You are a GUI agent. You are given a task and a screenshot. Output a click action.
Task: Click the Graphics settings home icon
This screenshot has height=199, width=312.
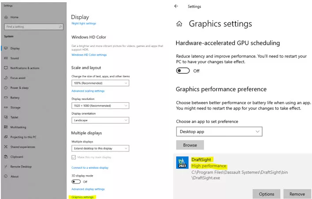[x=179, y=24]
